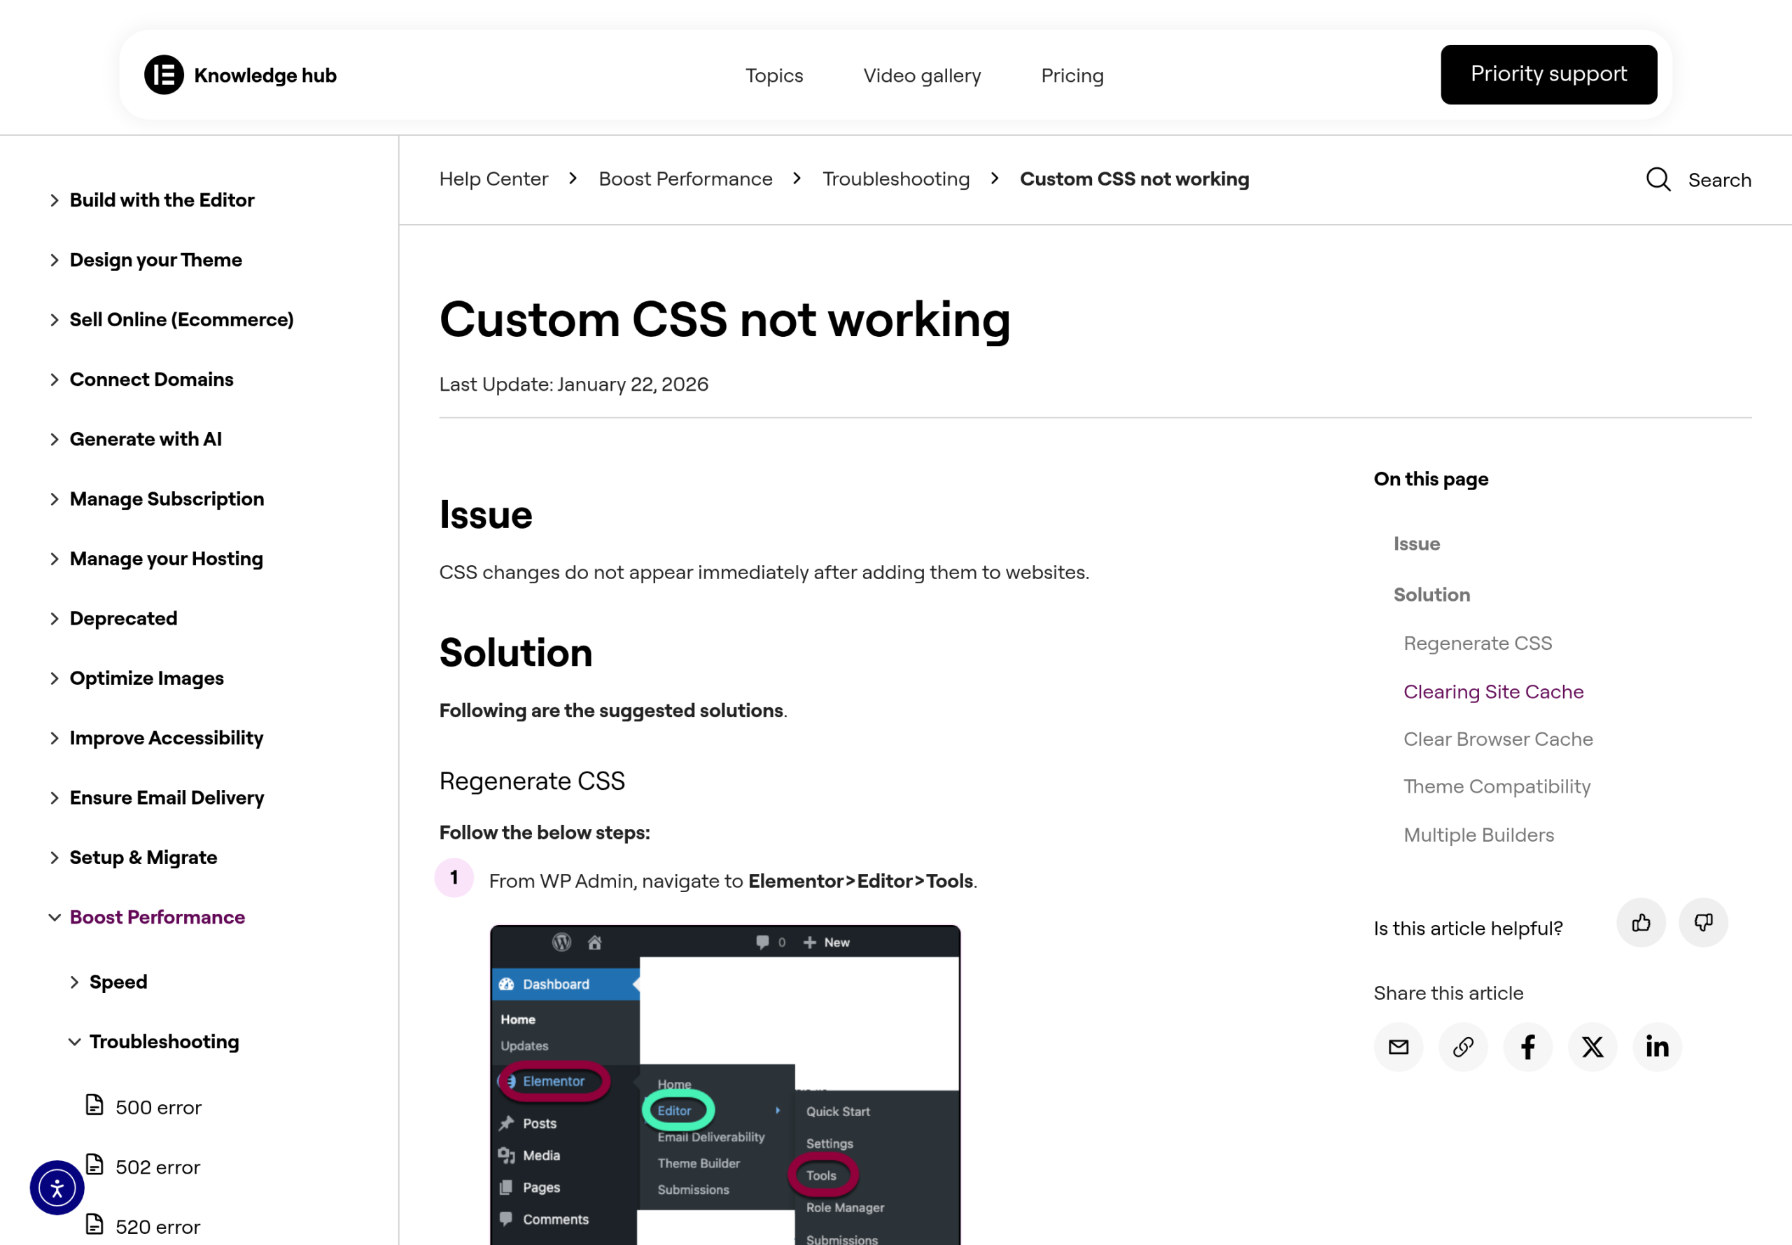
Task: Share article via email icon
Action: pyautogui.click(x=1398, y=1047)
